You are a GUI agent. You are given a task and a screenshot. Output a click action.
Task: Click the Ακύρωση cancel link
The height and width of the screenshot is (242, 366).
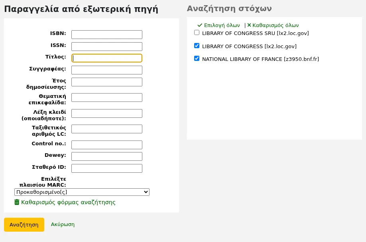point(63,224)
